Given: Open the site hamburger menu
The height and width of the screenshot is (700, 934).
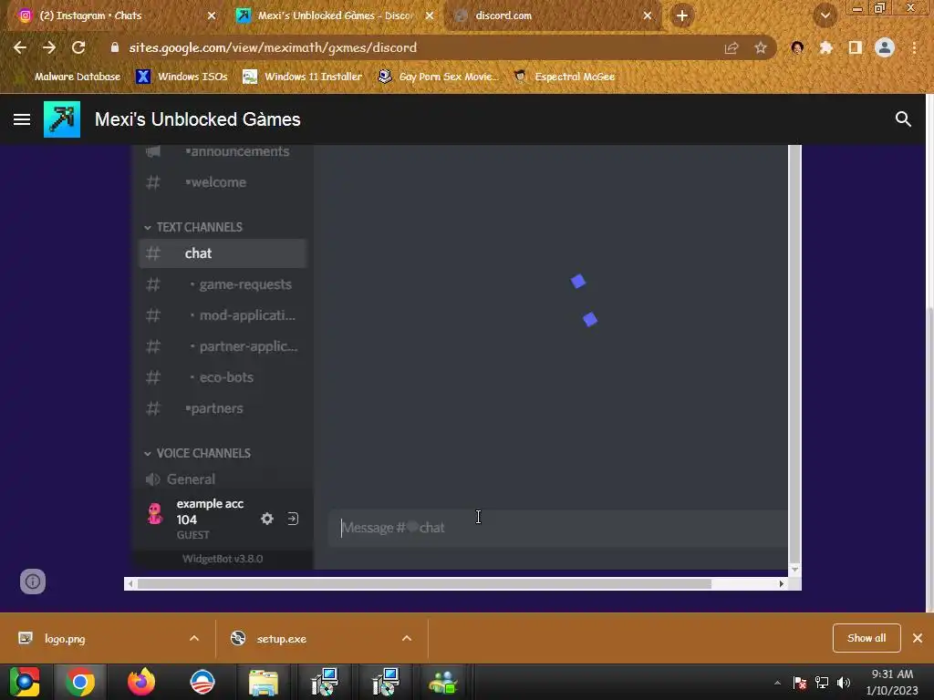Looking at the screenshot, I should [22, 119].
